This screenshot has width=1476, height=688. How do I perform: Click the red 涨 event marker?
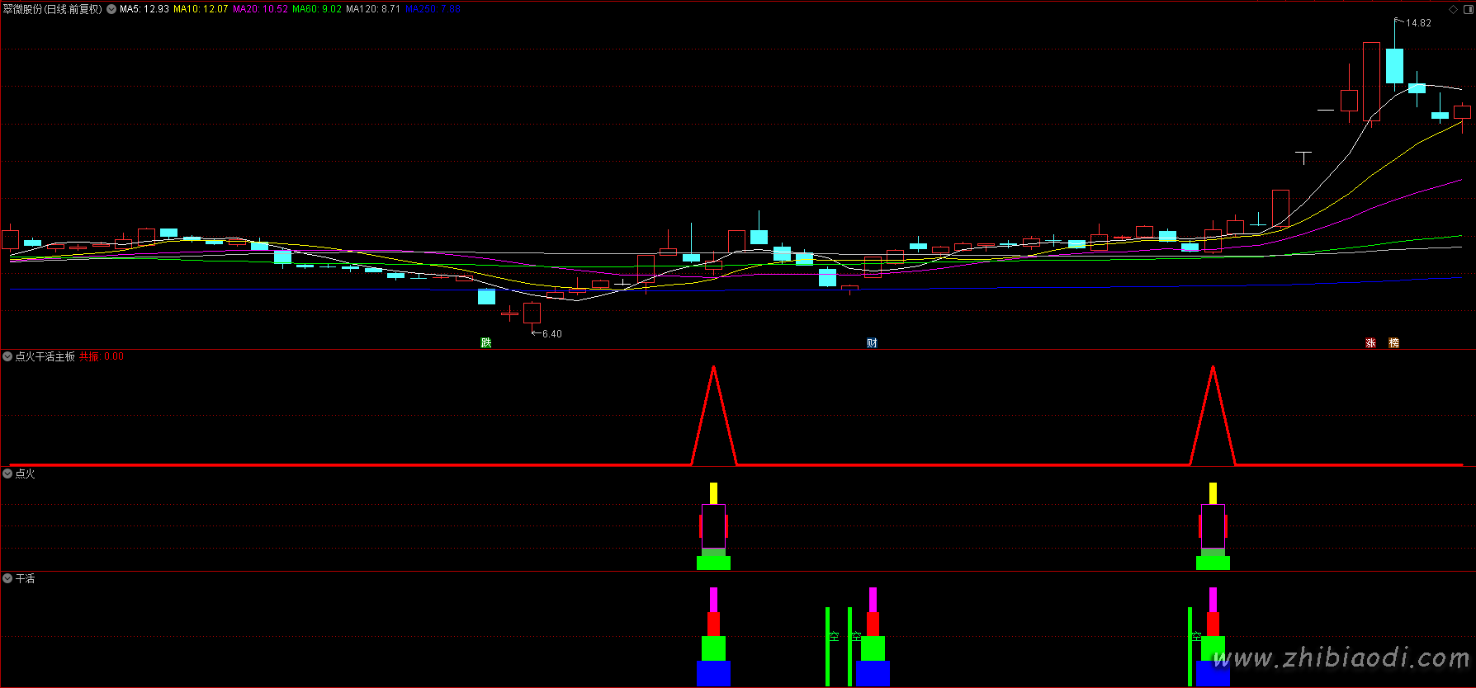1370,342
